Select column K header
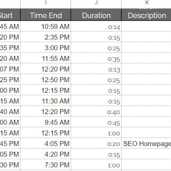The width and height of the screenshot is (171, 171). pos(146,4)
